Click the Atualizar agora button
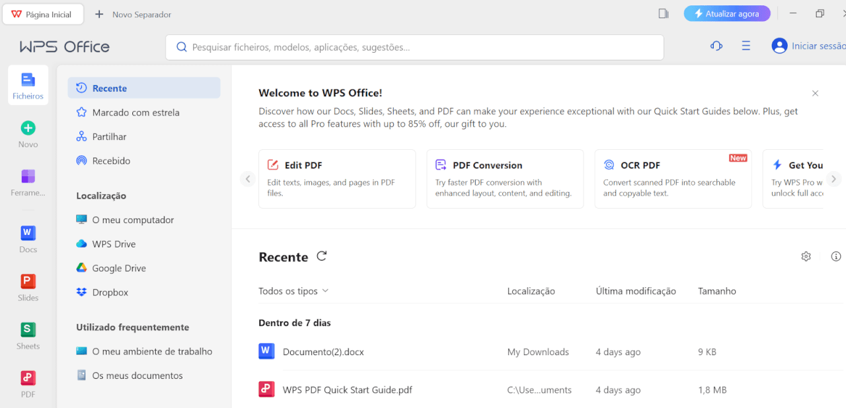Screen dimensions: 846x408 coord(727,14)
